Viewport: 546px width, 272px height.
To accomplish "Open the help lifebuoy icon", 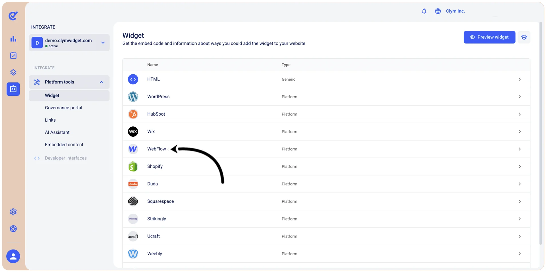I will coord(13,229).
